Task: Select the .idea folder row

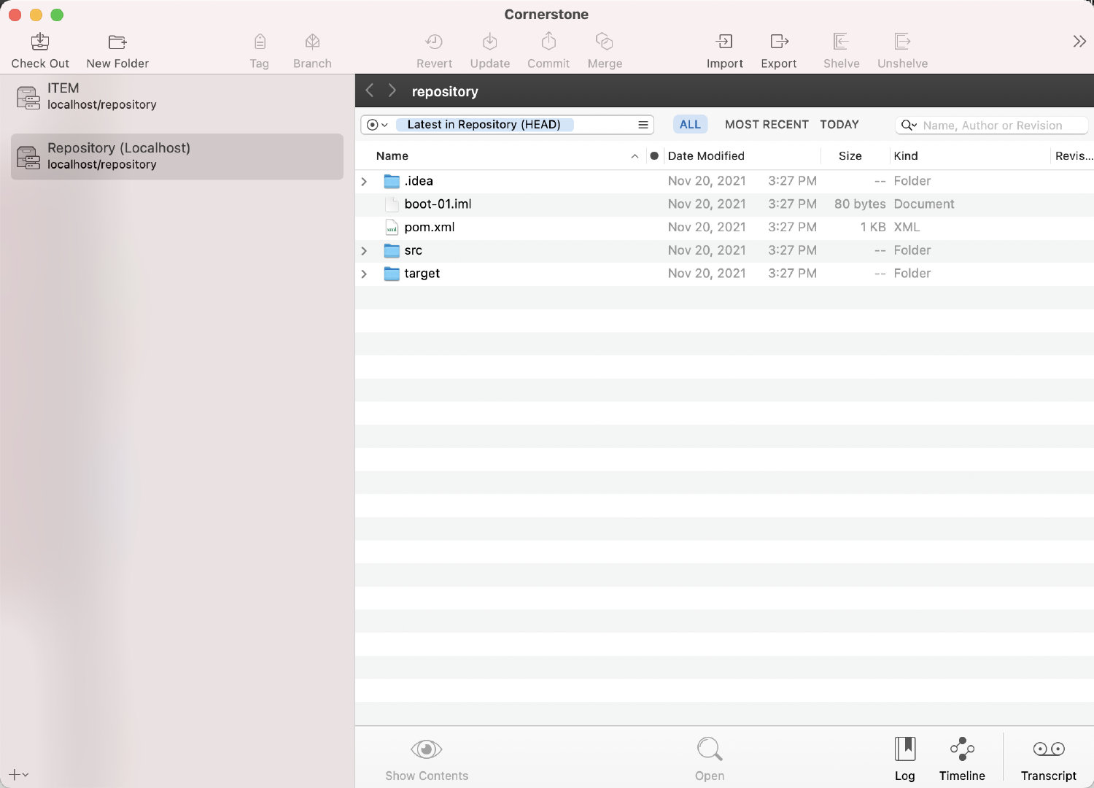Action: pos(724,181)
